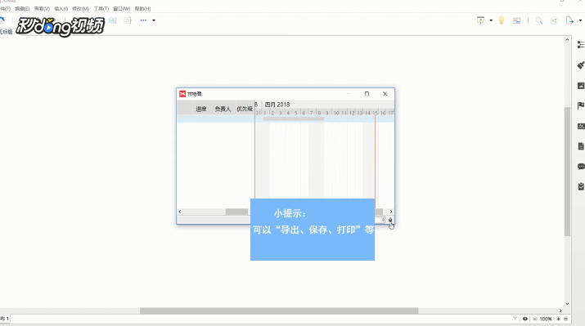Click the 进度 column header in Gantt window

(x=201, y=109)
